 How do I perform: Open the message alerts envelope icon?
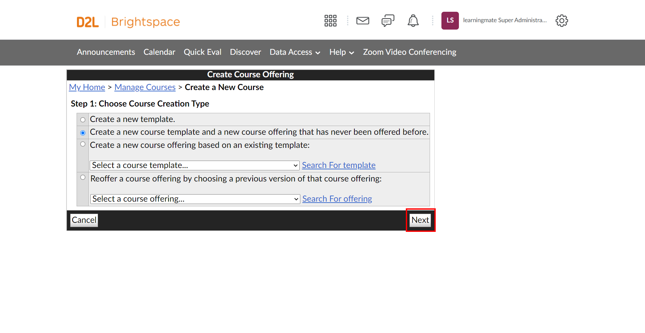coord(363,20)
